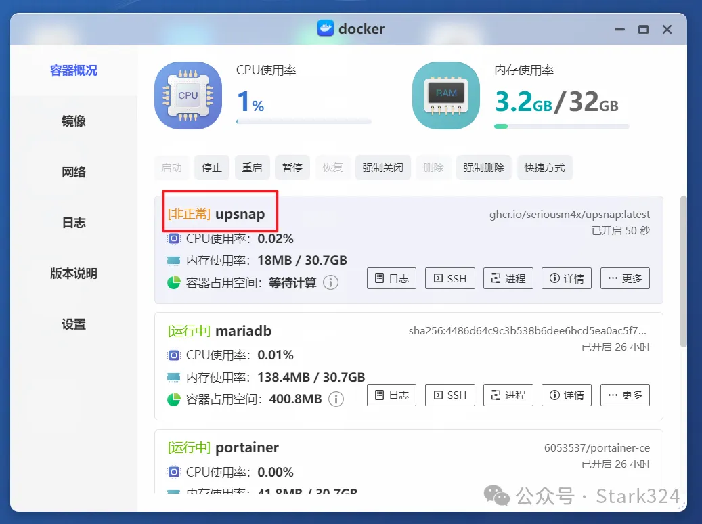Click the 3.2GB/32GB memory value
The height and width of the screenshot is (524, 702).
[x=557, y=102]
